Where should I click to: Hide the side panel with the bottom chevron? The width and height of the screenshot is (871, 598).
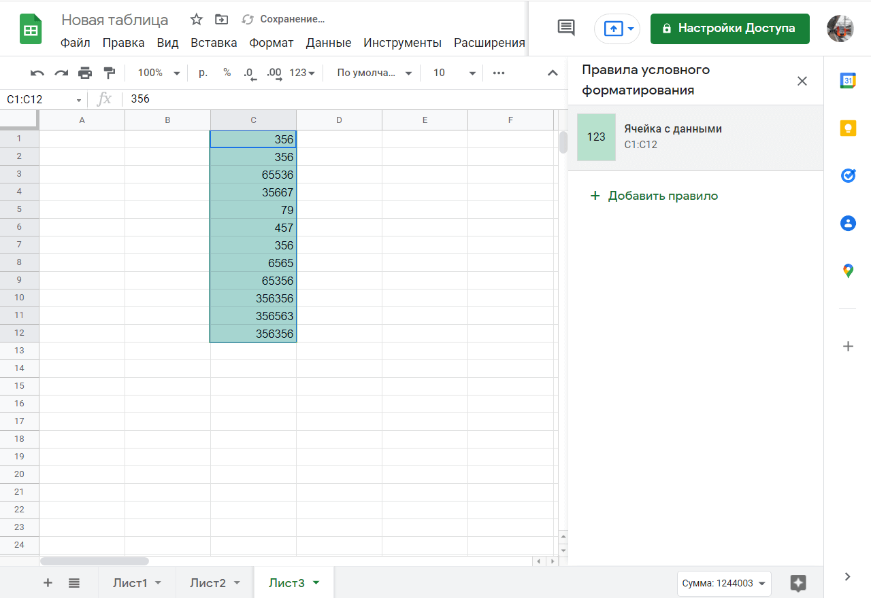(x=848, y=576)
